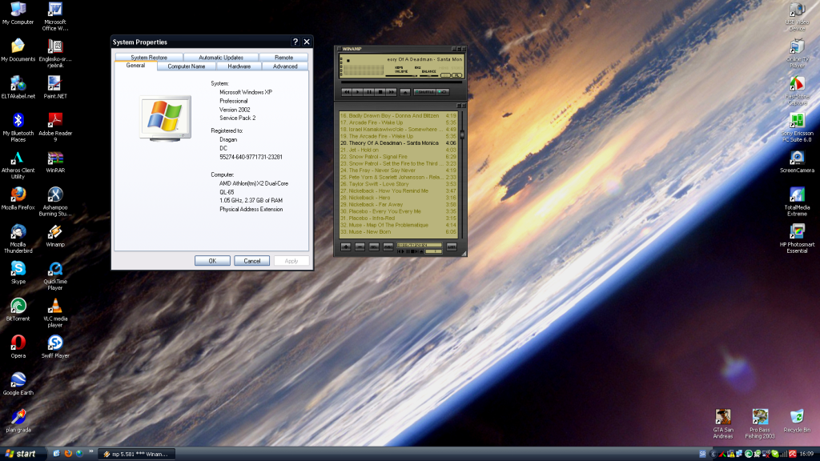Open the Winamp playlist add menu
The width and height of the screenshot is (820, 461).
point(346,247)
